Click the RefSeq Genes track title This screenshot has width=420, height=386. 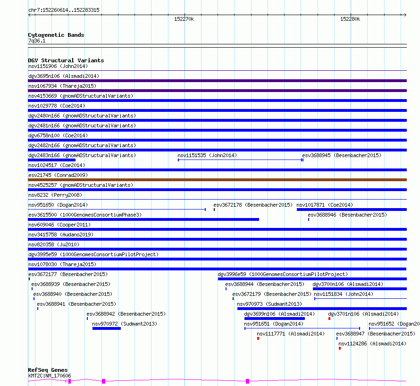click(x=48, y=370)
